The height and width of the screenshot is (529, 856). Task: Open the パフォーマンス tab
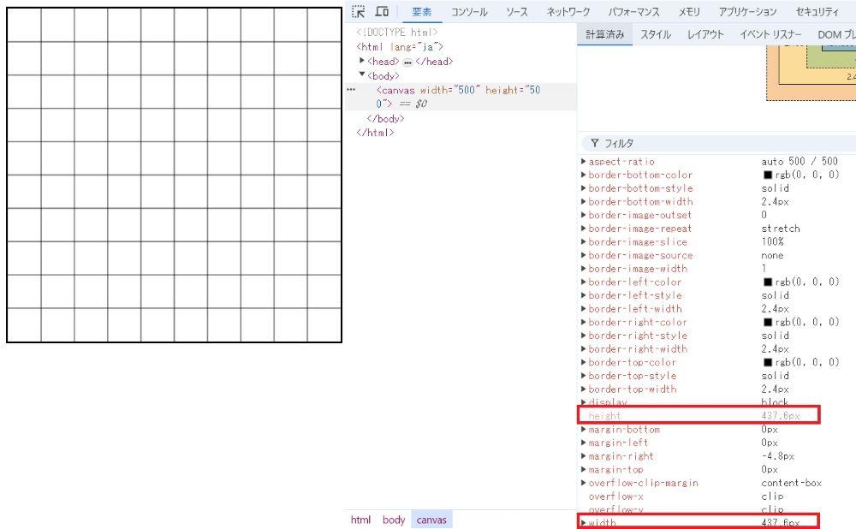(633, 12)
